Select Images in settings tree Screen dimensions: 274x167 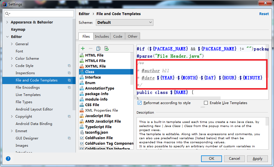point(22,145)
